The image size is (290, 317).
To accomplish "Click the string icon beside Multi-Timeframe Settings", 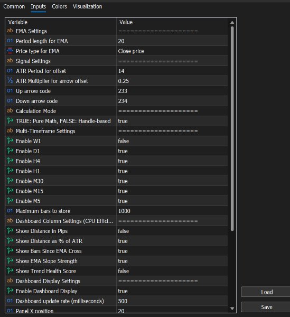I will 10,131.
